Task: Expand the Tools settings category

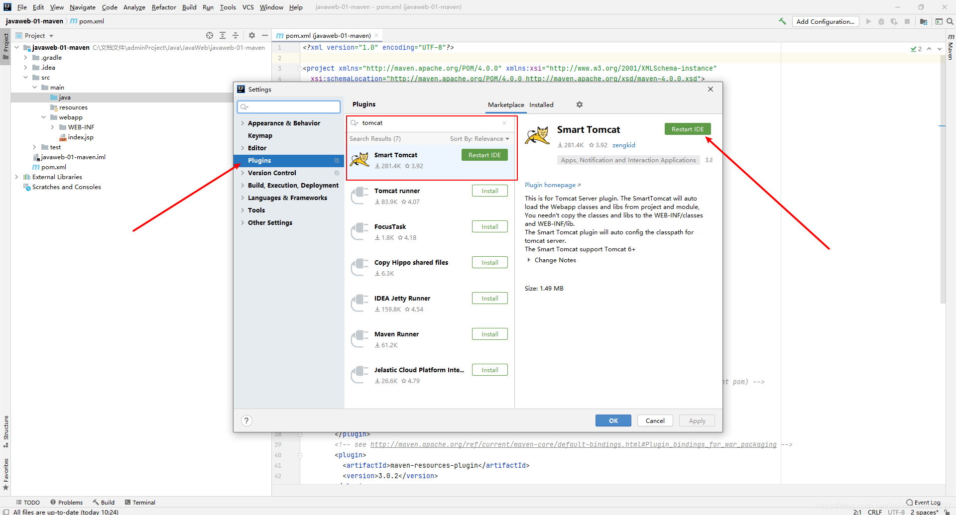Action: tap(242, 210)
